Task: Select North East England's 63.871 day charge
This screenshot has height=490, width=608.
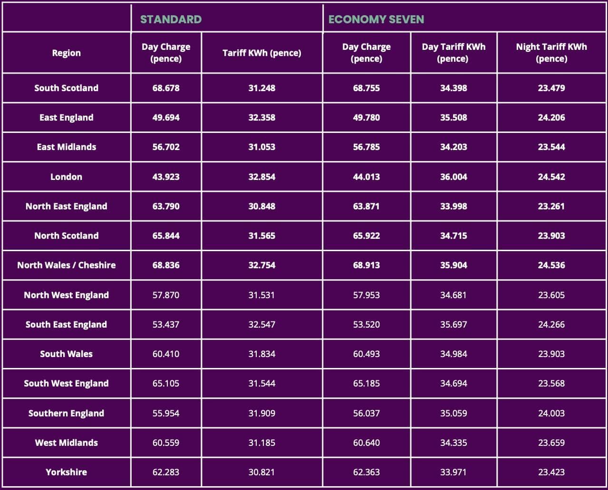Action: tap(366, 206)
